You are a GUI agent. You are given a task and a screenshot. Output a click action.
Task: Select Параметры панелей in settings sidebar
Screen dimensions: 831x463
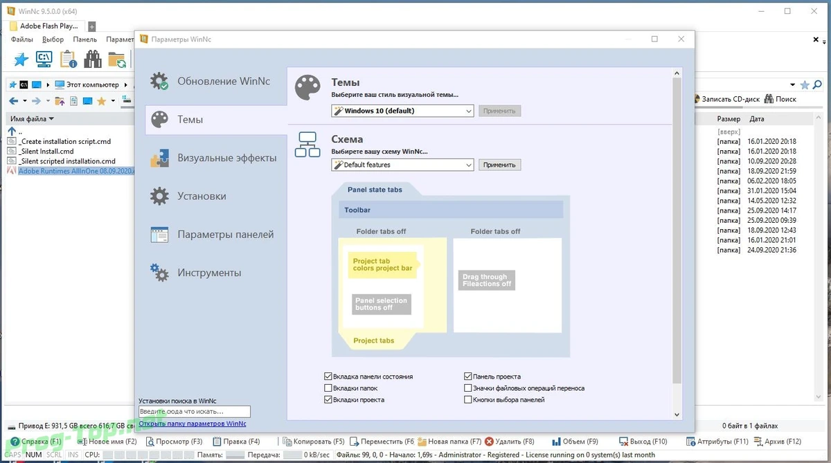216,235
